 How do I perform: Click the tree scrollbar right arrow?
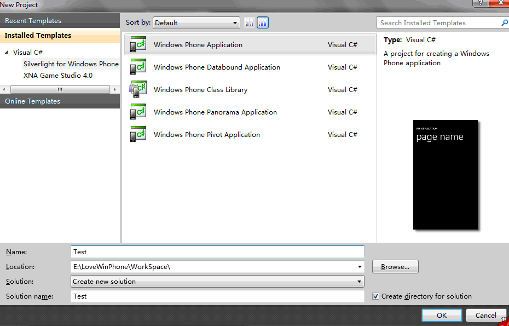114,89
